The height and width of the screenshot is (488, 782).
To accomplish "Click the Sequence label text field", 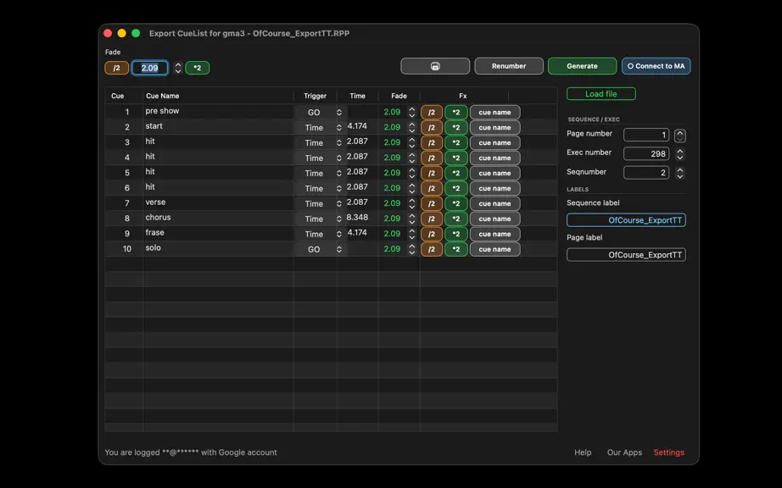I will (x=627, y=220).
